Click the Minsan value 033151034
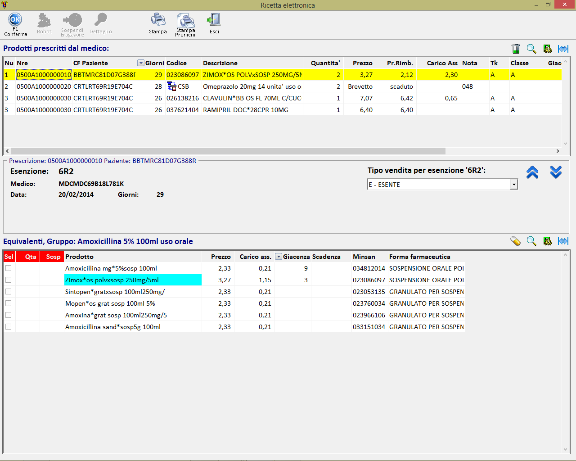 tap(369, 327)
